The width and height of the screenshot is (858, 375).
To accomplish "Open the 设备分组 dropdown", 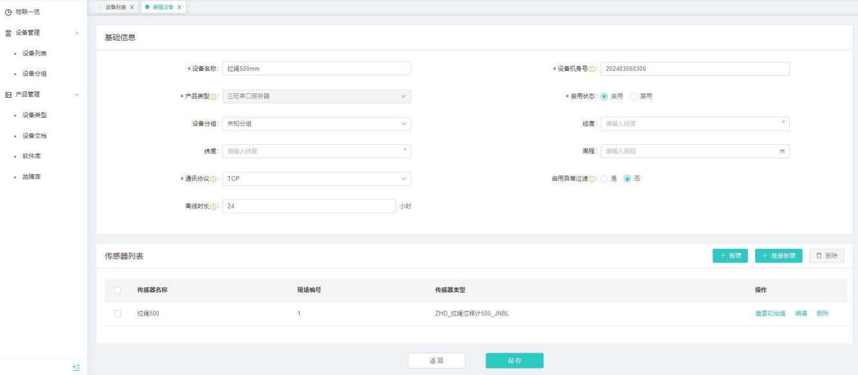I will tap(316, 123).
